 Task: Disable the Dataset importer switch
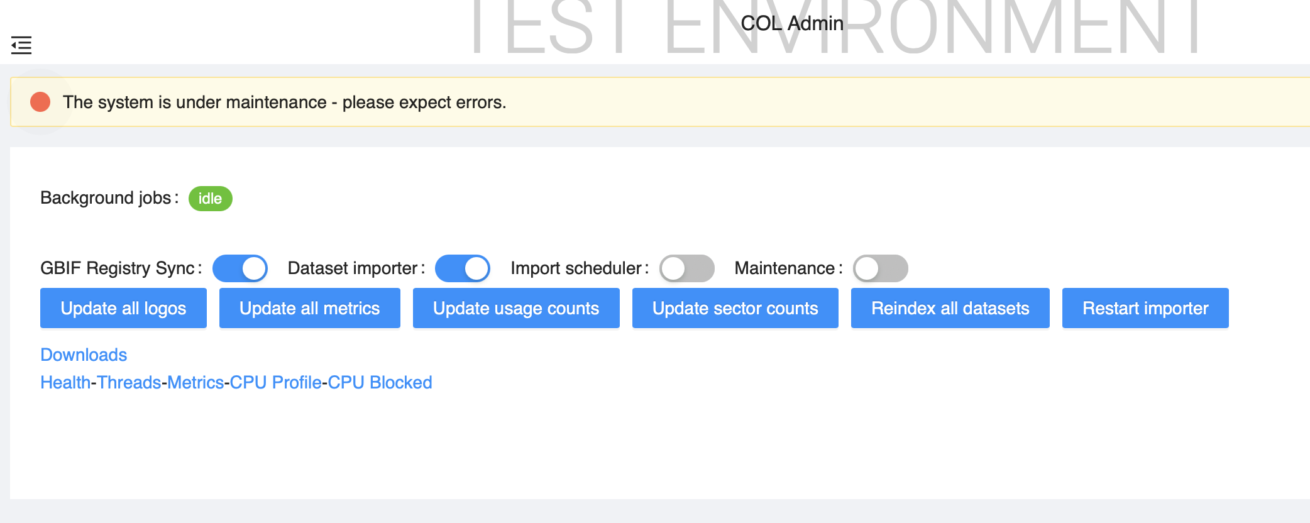point(463,268)
